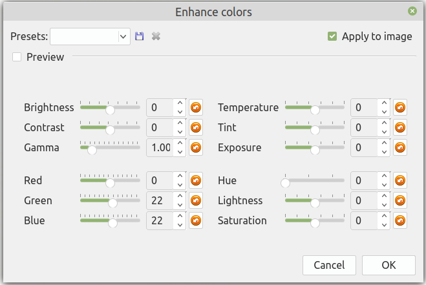Reset the Contrast value with its orange icon

[x=196, y=127]
